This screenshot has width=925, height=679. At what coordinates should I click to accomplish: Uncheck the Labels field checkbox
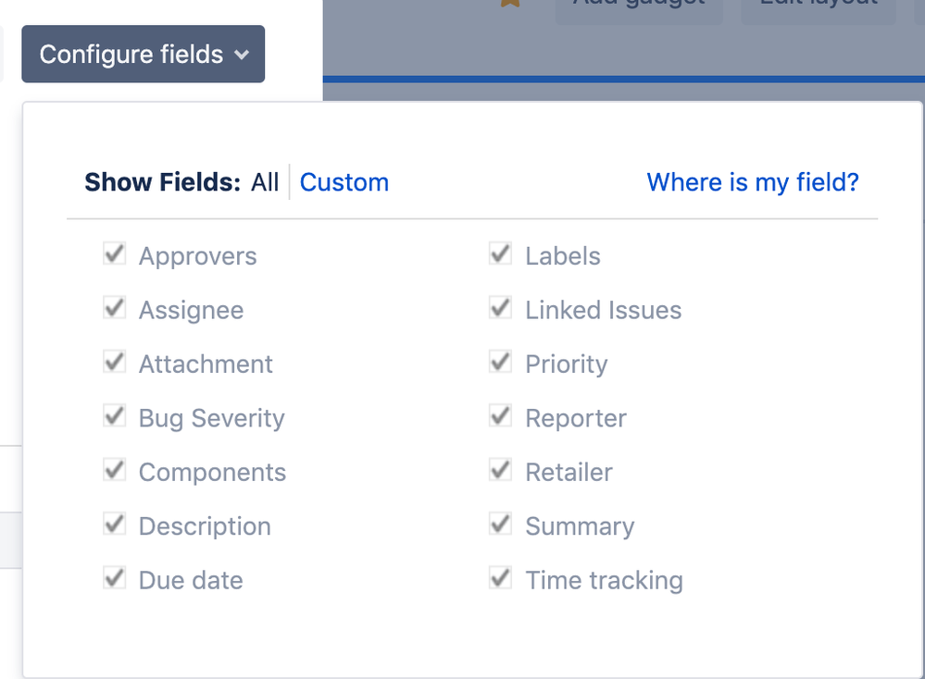click(501, 254)
